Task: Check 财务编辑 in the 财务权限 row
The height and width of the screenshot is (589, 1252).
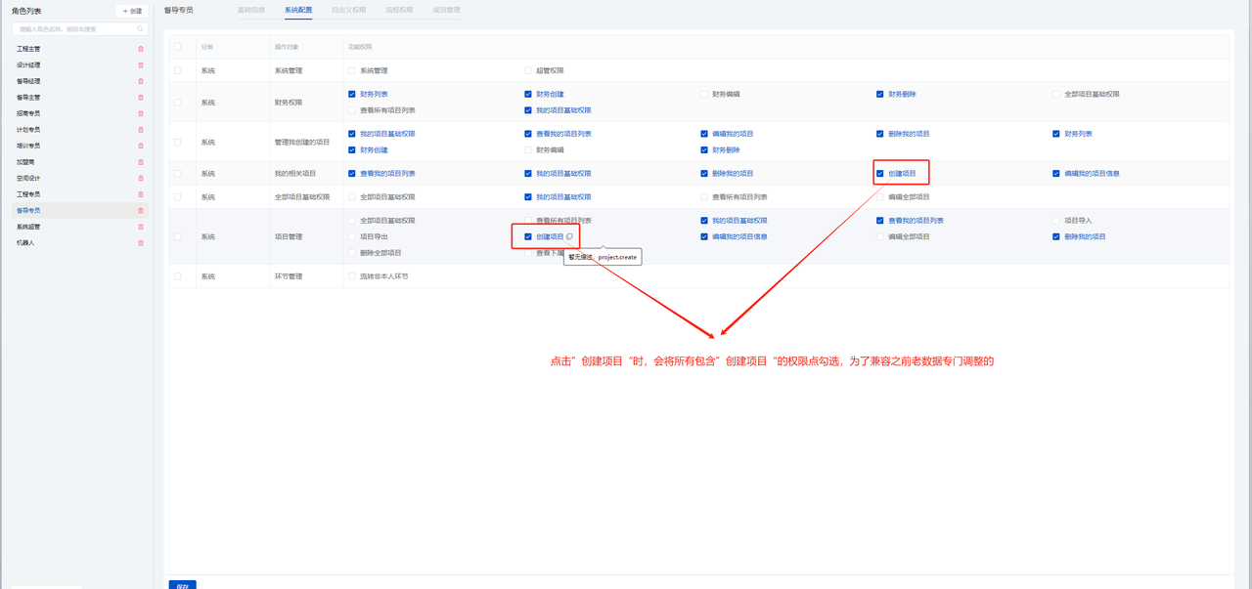Action: 704,94
